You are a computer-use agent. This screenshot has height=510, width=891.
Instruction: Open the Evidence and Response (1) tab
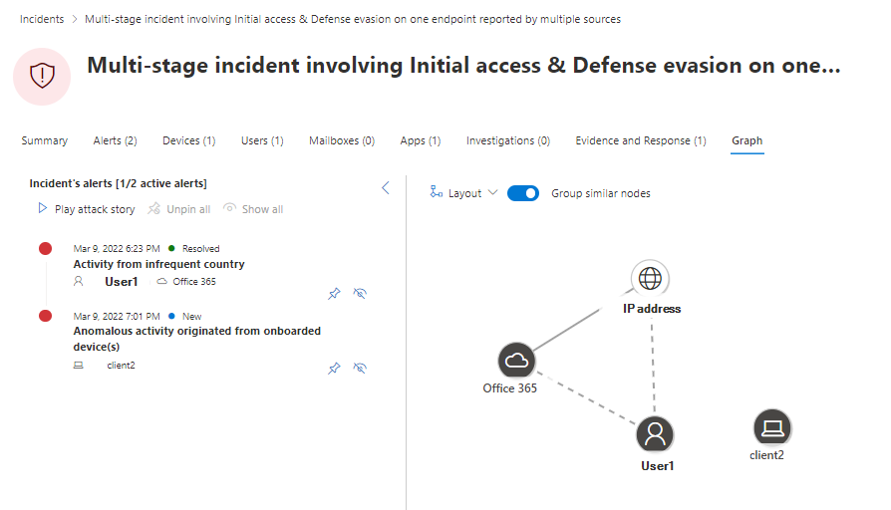641,140
